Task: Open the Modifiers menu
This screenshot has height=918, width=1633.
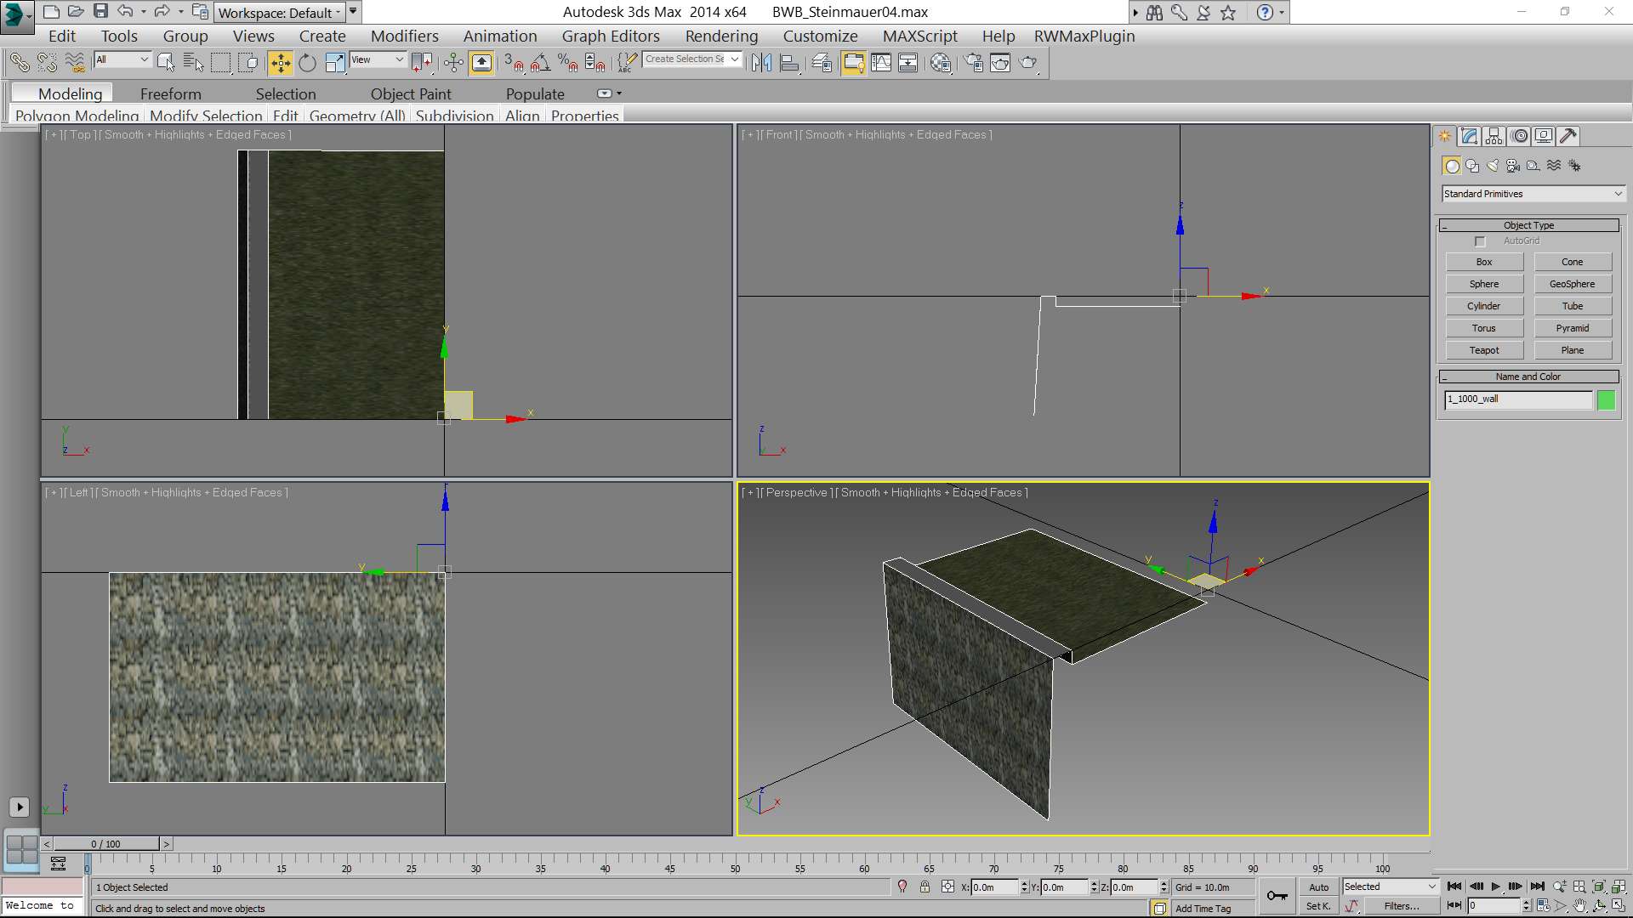Action: [404, 36]
